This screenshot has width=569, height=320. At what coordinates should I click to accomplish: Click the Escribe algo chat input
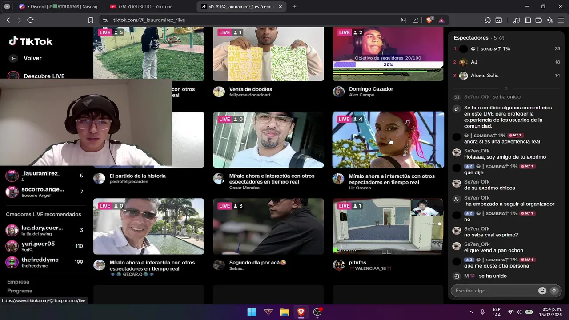click(x=493, y=291)
